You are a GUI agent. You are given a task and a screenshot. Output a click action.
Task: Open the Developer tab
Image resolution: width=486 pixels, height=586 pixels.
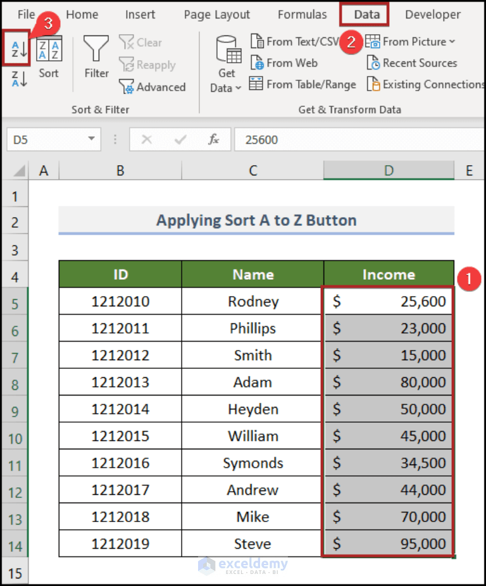point(433,15)
